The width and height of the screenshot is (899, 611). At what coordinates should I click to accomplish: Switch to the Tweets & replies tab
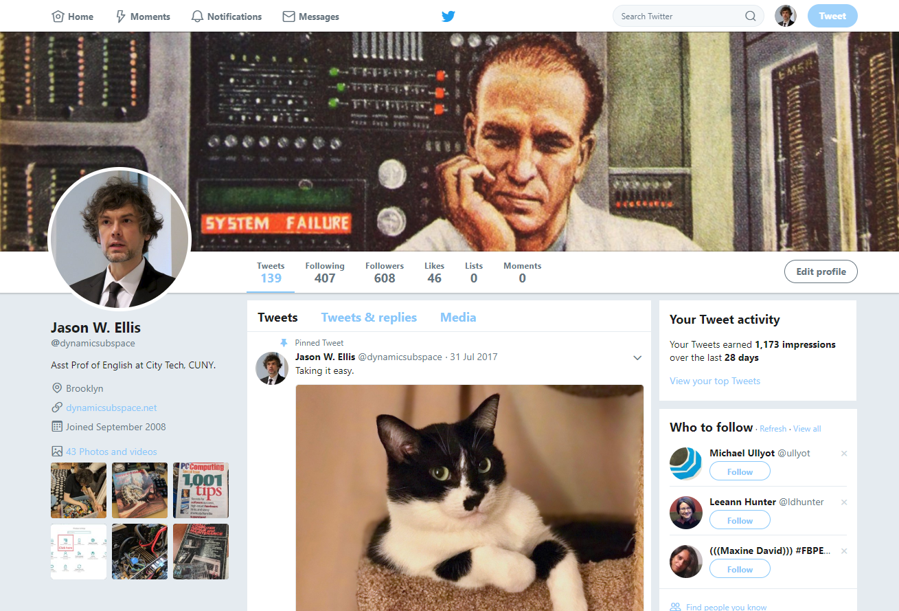(x=369, y=317)
